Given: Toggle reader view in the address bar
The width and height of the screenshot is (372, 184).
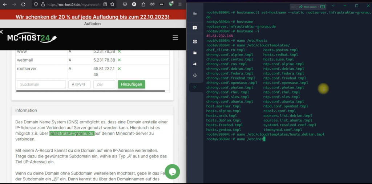Looking at the screenshot, I should [105, 4].
